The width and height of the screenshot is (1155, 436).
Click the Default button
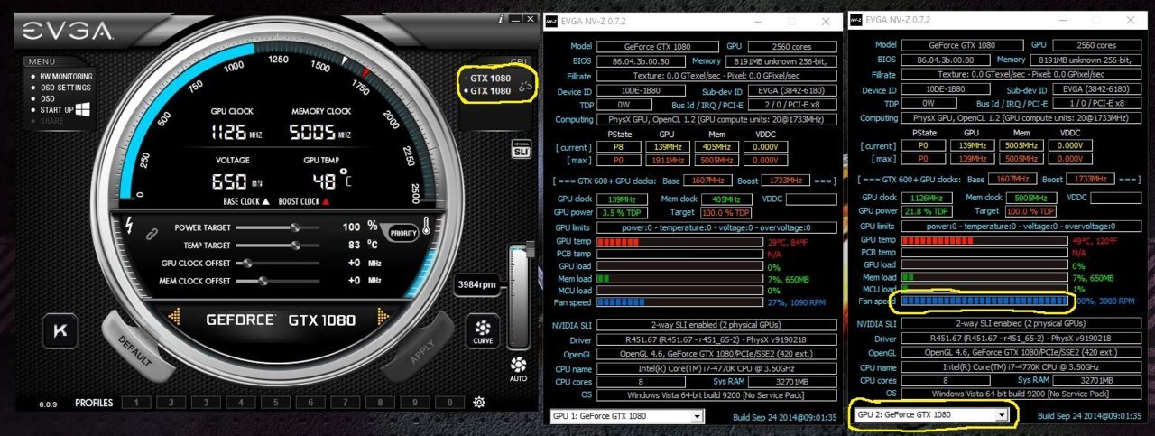[x=138, y=348]
